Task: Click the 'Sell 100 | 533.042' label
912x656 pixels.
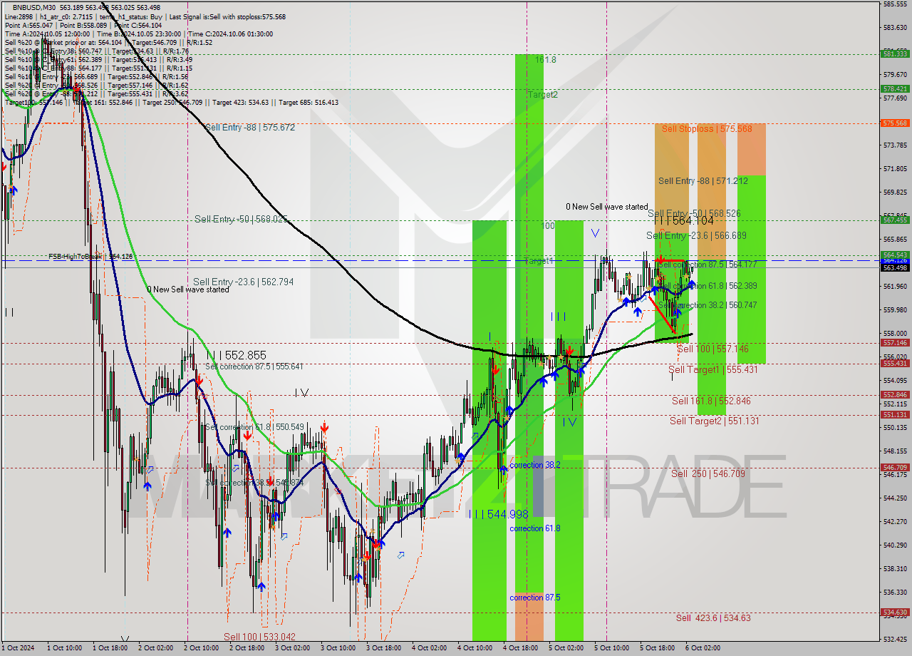Action: point(259,637)
